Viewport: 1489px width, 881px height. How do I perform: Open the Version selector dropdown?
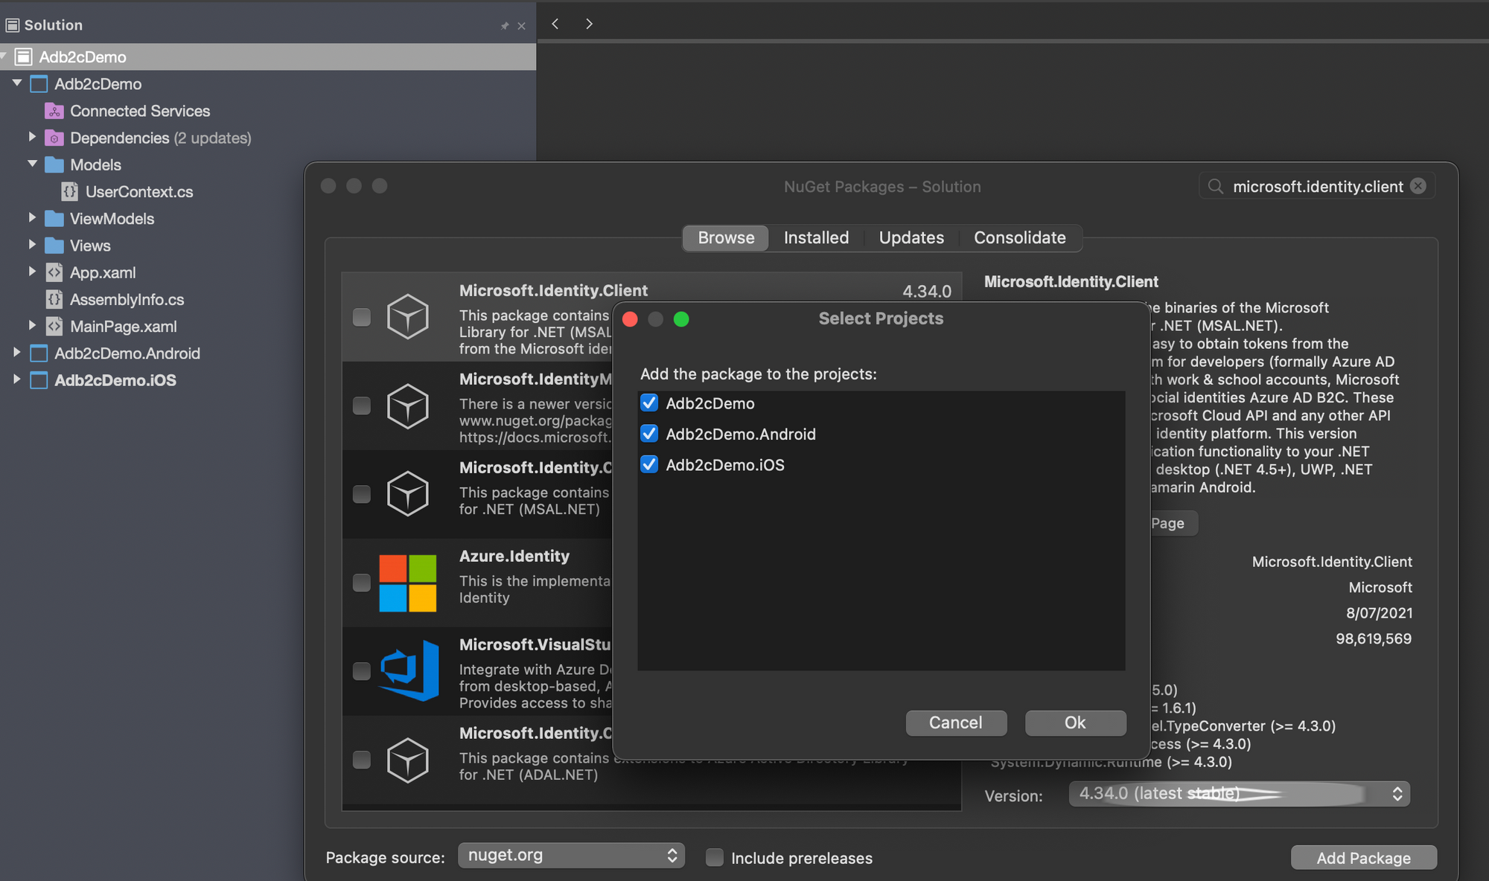pos(1239,794)
